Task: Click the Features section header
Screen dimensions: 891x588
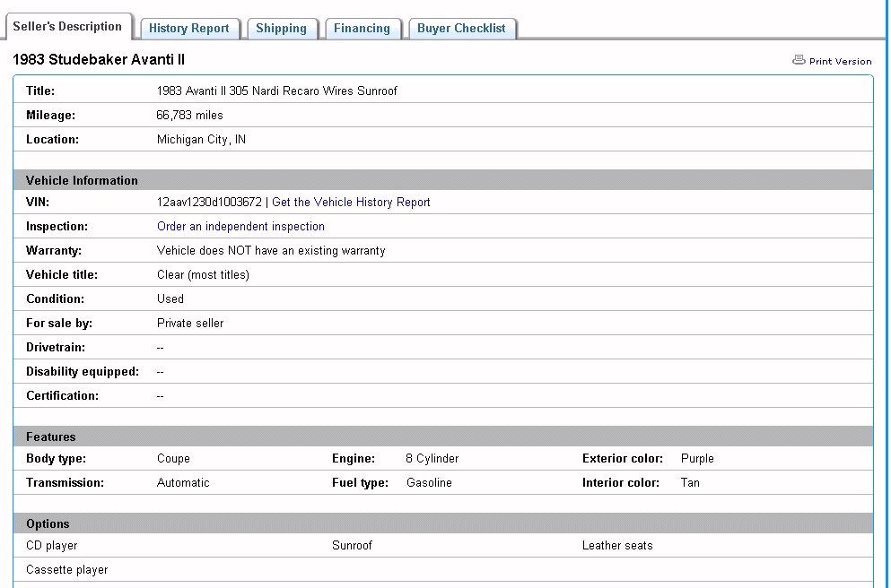Action: 51,437
